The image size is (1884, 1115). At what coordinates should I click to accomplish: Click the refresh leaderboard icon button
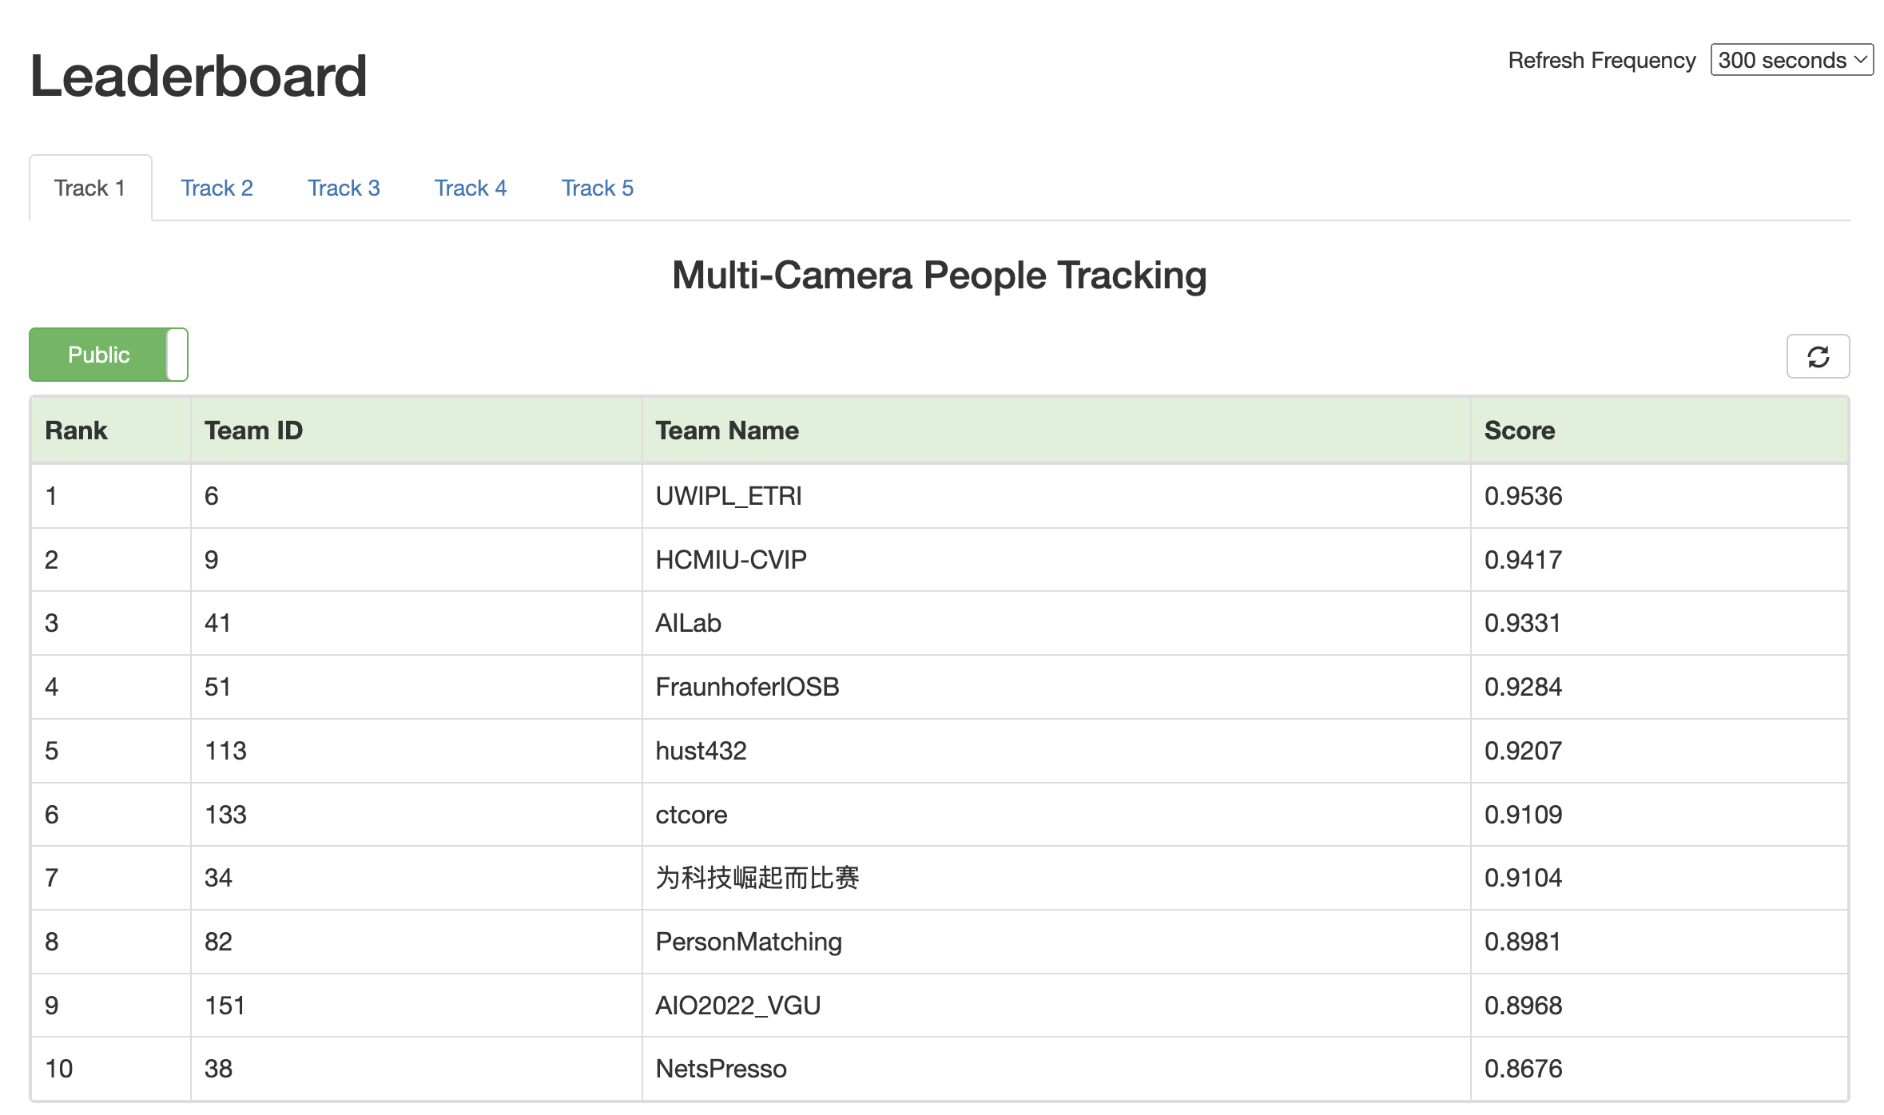(1817, 356)
